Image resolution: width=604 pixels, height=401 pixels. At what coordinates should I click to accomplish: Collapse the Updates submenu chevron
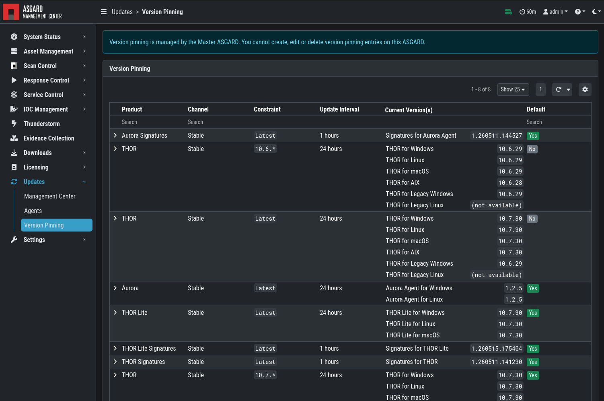coord(84,182)
